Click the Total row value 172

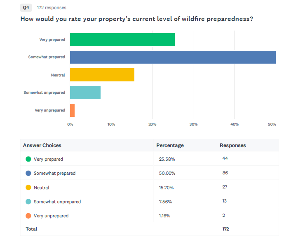coord(225,229)
